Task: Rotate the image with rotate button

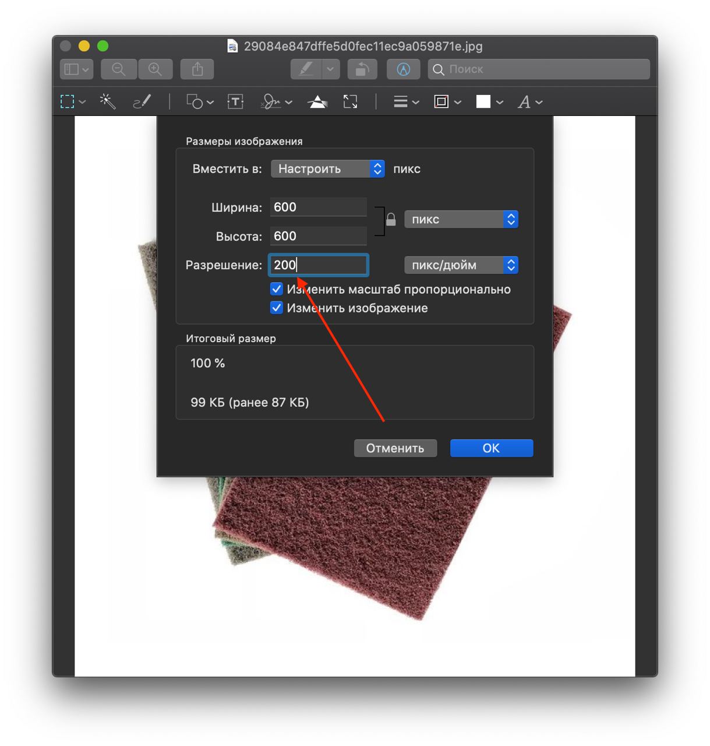Action: tap(362, 69)
